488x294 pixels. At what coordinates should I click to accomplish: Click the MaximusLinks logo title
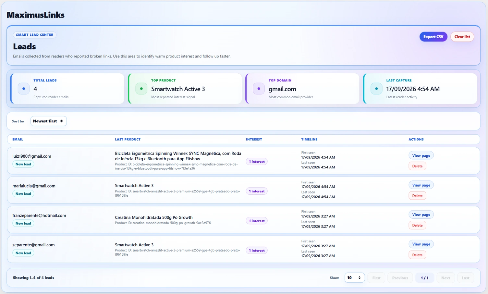click(x=35, y=15)
